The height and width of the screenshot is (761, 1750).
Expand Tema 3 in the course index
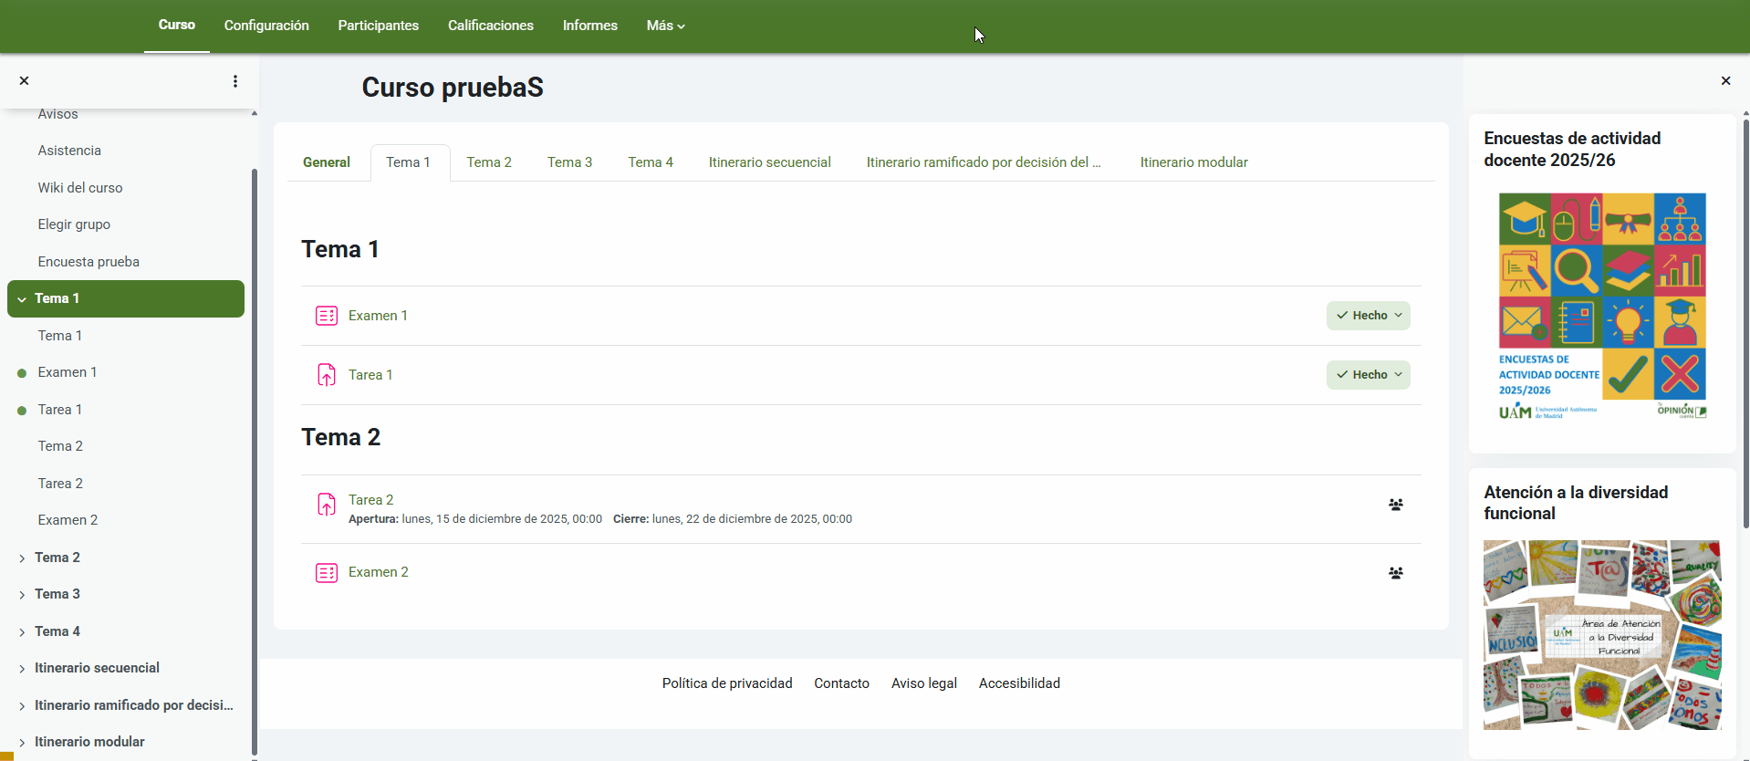point(22,595)
